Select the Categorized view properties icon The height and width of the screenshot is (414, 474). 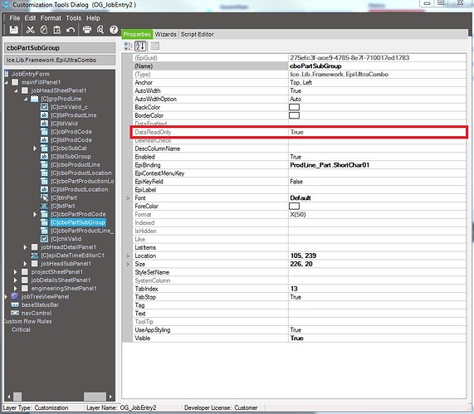click(128, 46)
